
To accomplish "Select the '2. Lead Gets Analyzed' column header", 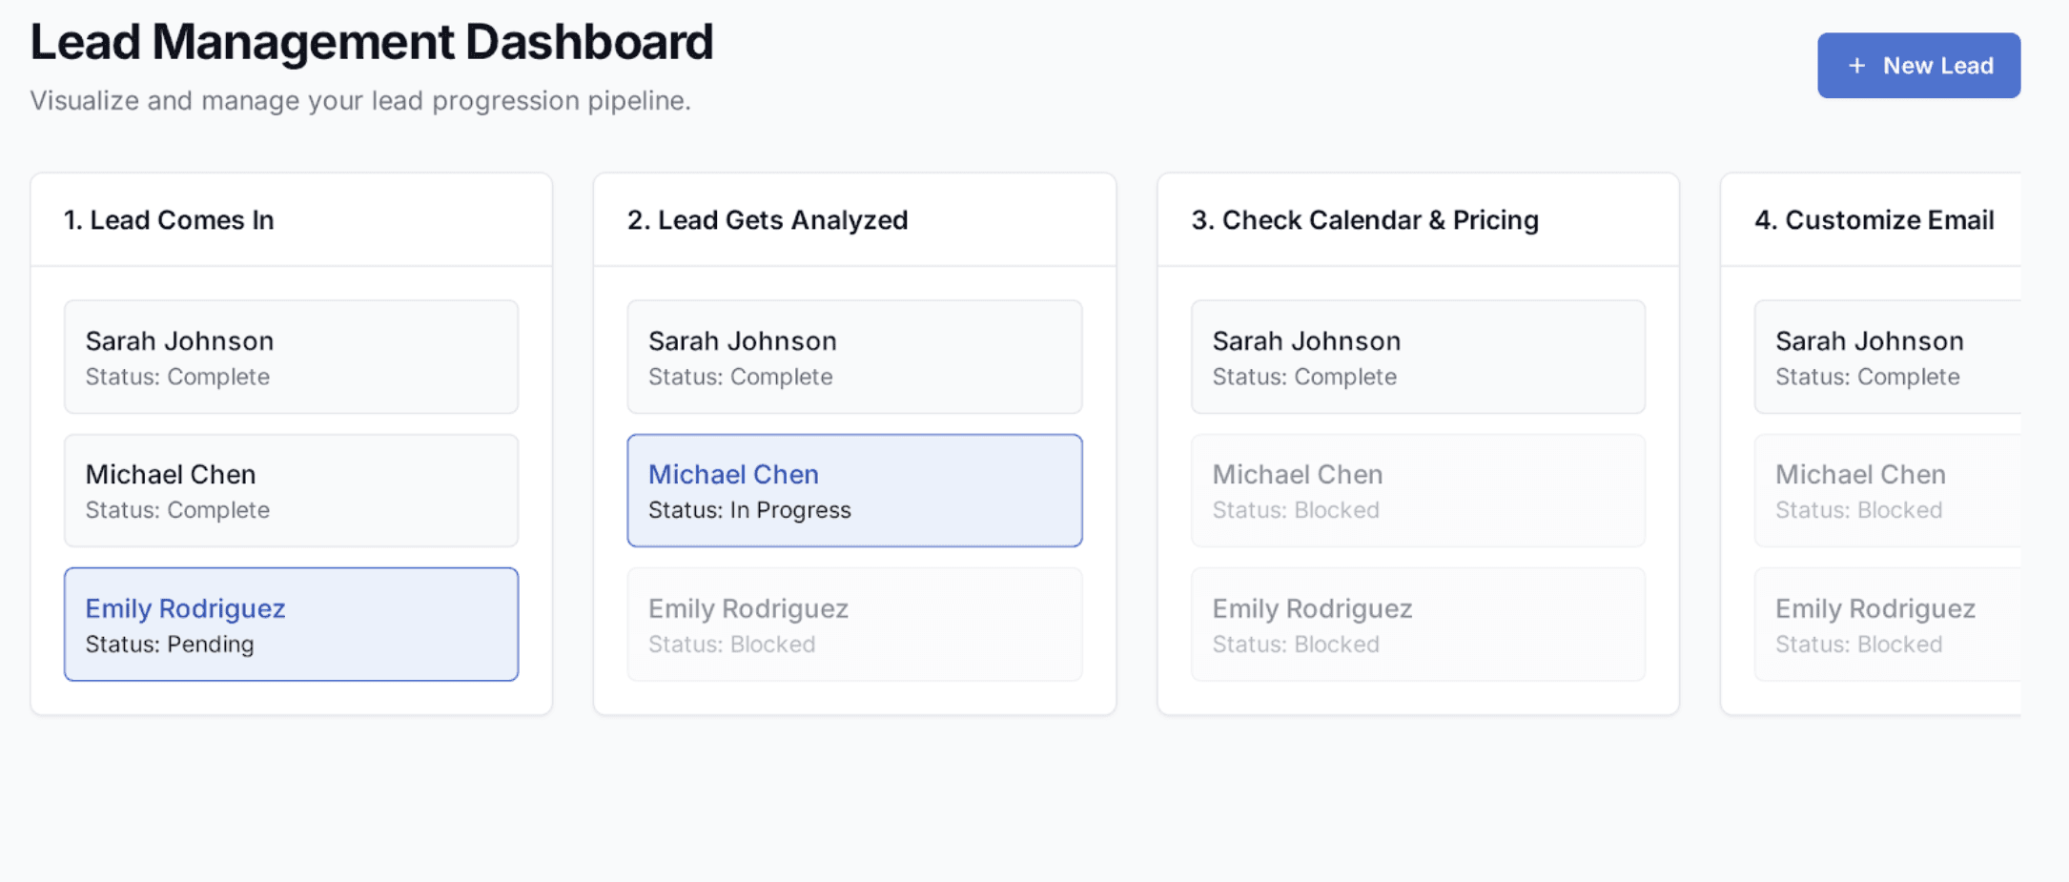I will tap(768, 220).
